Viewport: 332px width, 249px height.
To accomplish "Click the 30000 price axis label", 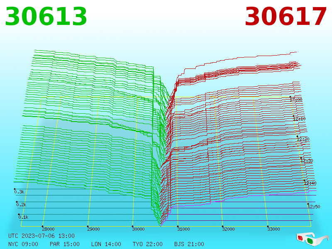I will click(x=138, y=229).
